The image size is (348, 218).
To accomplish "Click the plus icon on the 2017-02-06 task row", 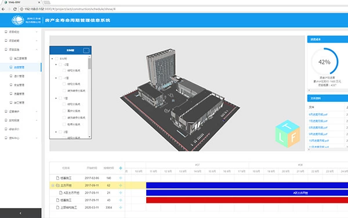I will pyautogui.click(x=121, y=178).
